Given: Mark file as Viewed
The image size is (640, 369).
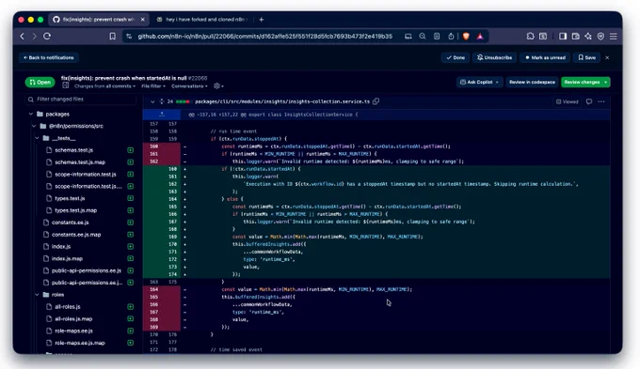Looking at the screenshot, I should (x=568, y=101).
